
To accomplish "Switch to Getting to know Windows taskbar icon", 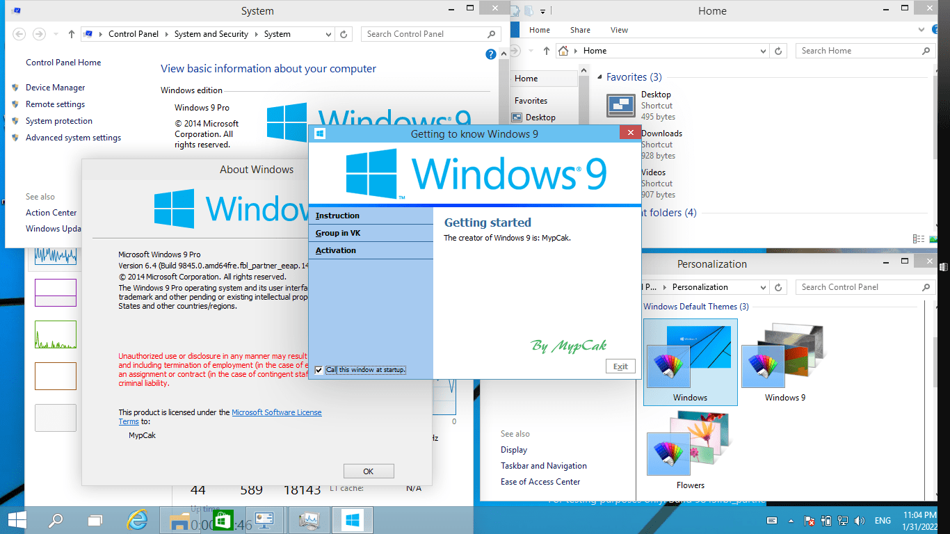I will 352,520.
